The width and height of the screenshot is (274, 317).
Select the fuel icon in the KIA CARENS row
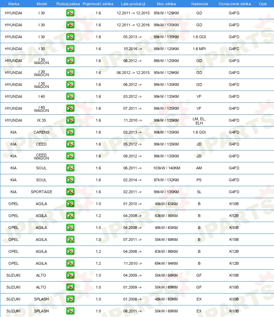70,132
